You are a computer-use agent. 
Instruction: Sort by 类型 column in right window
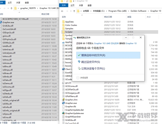pyautogui.click(x=129, y=17)
